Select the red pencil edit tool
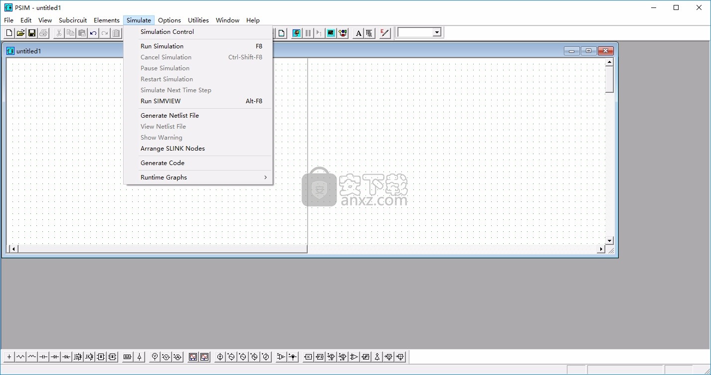The image size is (711, 375). 385,33
